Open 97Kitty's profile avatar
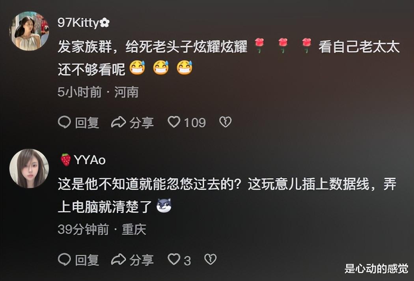 tap(29, 31)
